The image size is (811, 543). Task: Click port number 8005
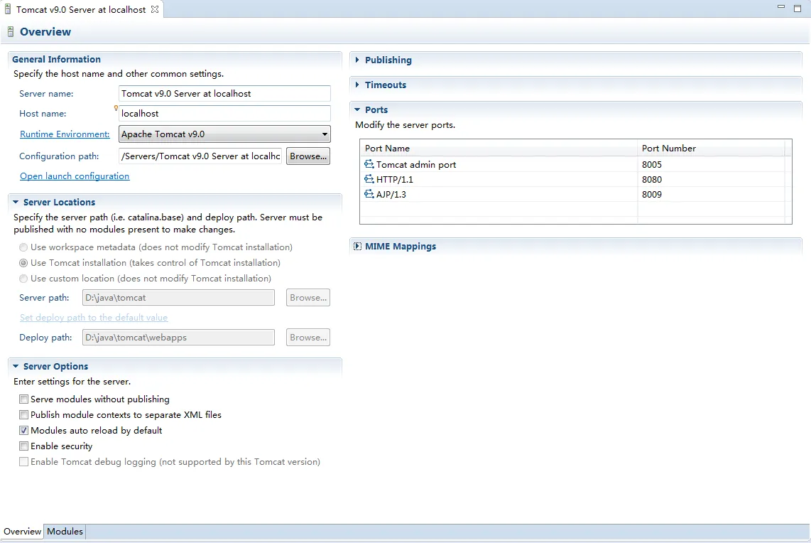(x=652, y=165)
